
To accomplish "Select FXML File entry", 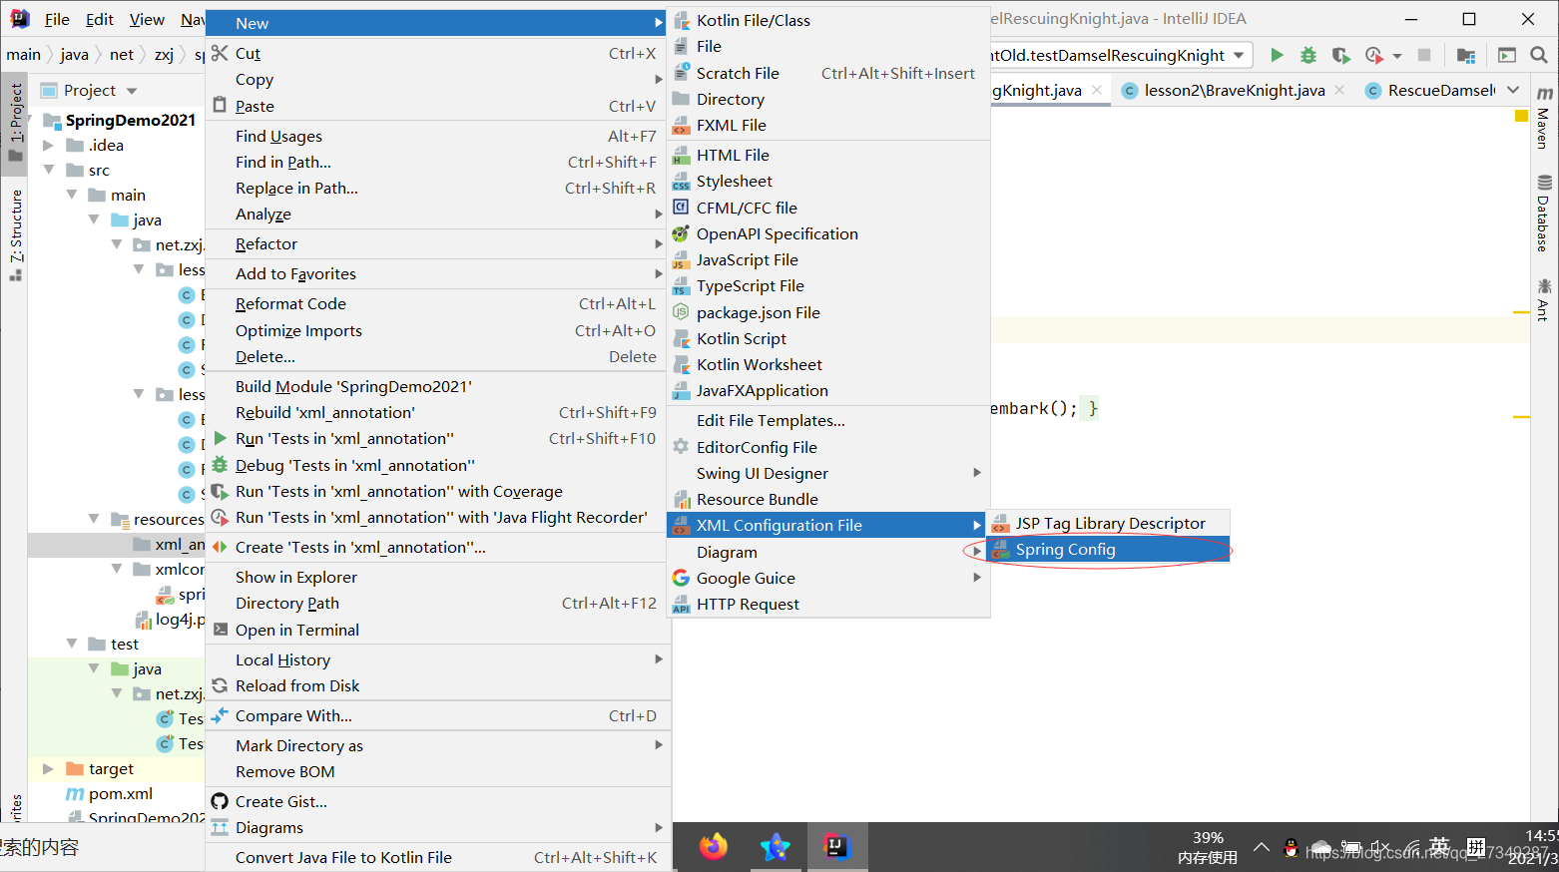I will pos(828,125).
